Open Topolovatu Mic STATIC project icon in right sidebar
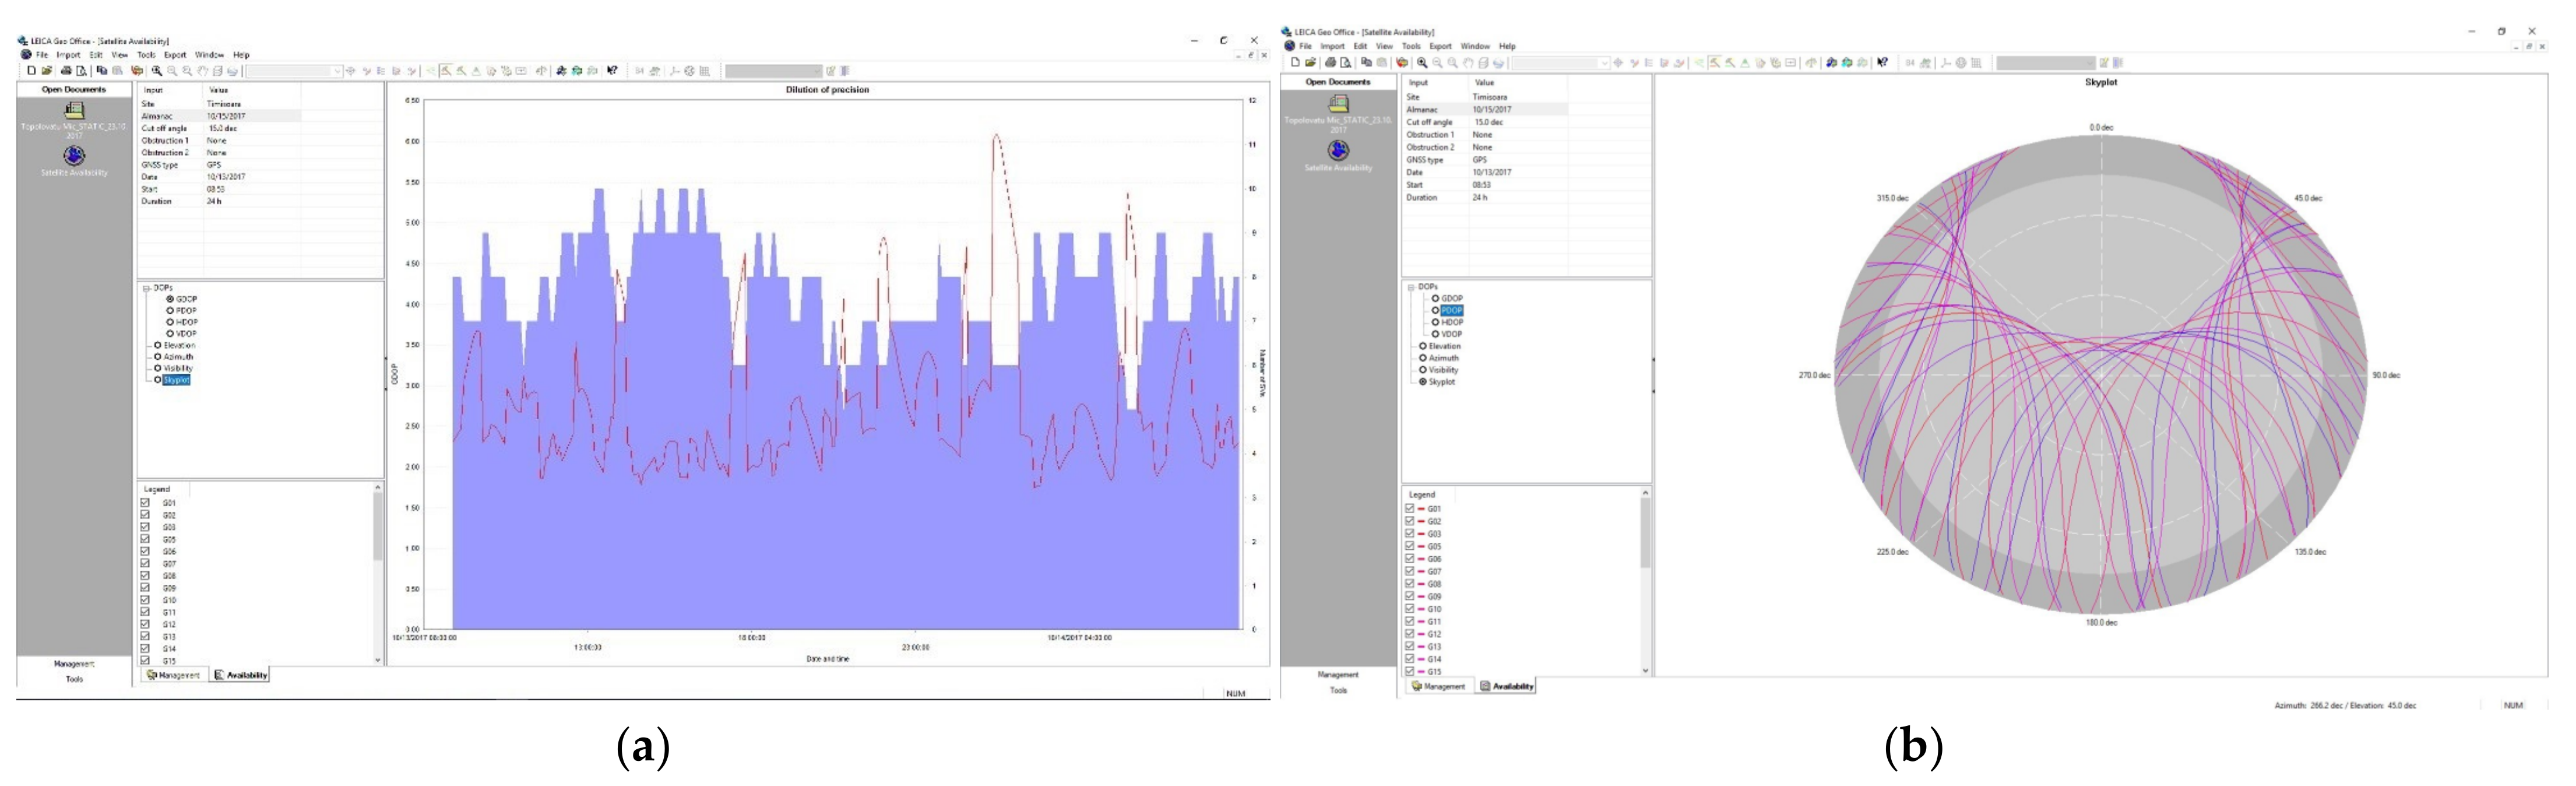This screenshot has height=786, width=2576. (1338, 103)
